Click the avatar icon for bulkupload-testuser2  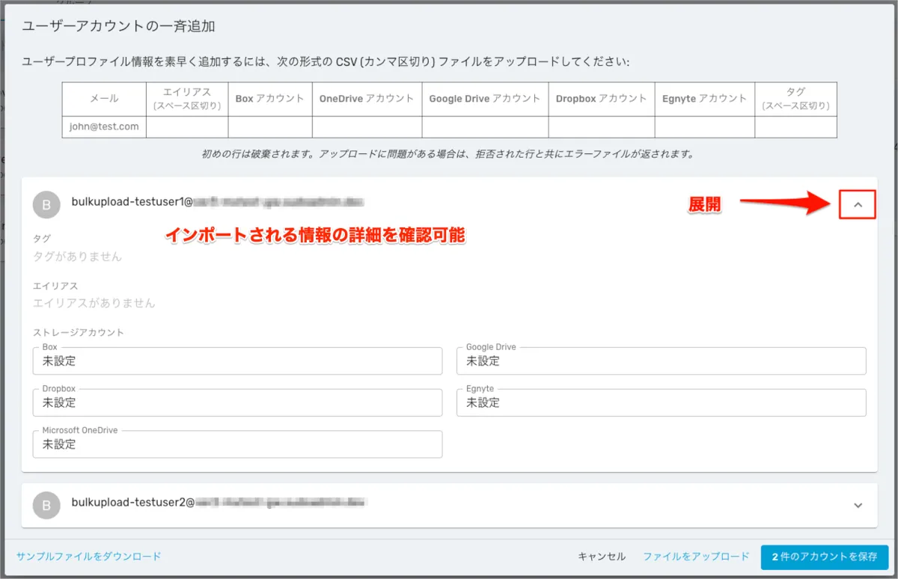46,506
